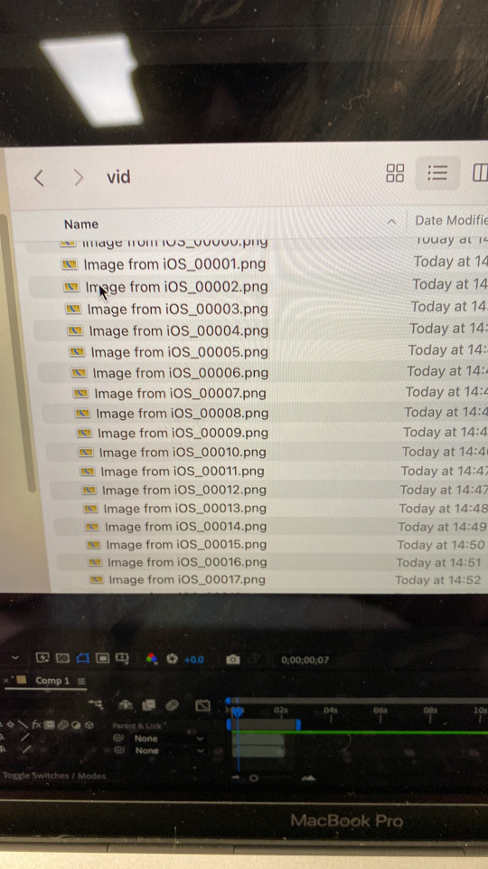
Task: Click file icon of iOS_00005.png
Action: (78, 352)
